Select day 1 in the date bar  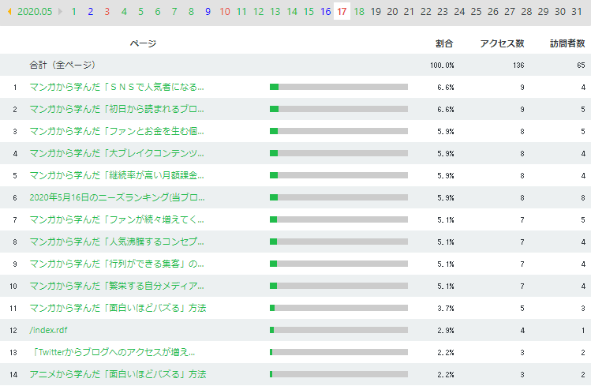73,12
